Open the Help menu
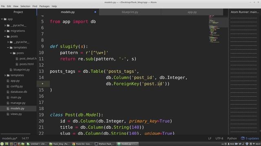Screen dimensions: 261x146 click(x=54, y=6)
